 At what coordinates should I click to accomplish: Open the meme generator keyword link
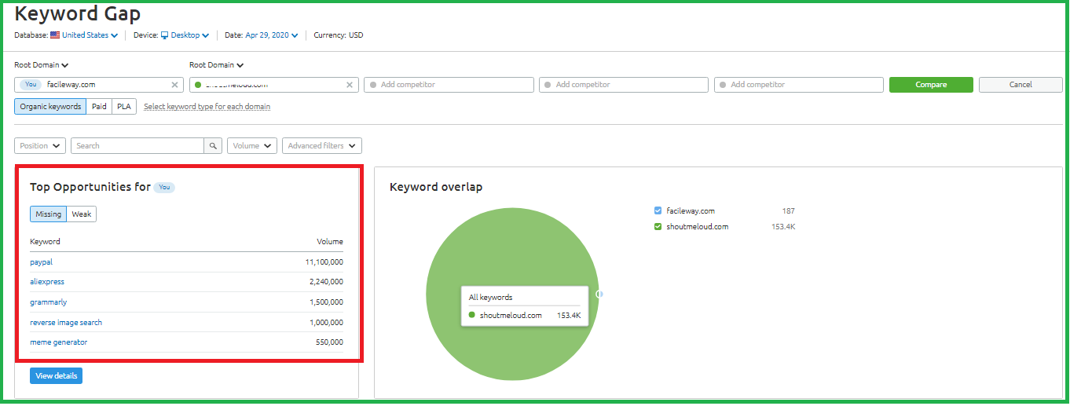point(59,342)
